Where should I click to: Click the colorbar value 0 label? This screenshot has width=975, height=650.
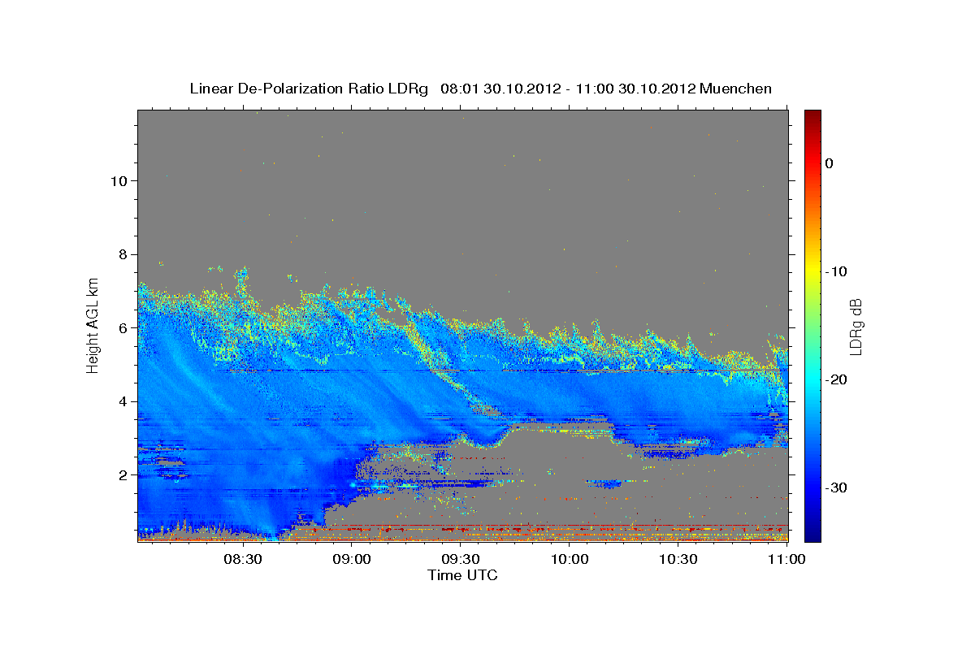tap(830, 163)
